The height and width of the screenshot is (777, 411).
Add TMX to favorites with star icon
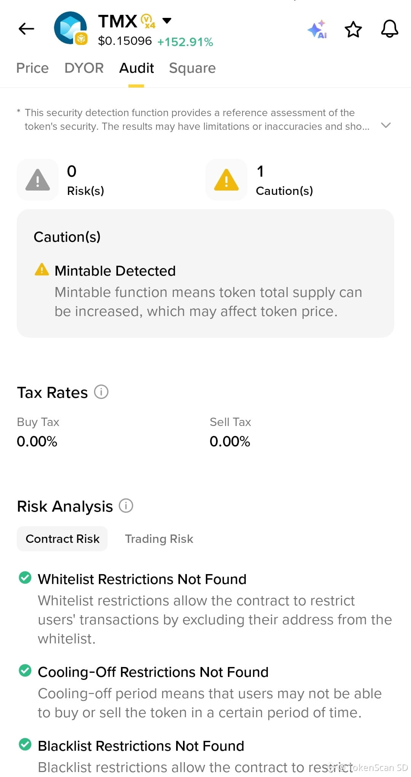353,29
